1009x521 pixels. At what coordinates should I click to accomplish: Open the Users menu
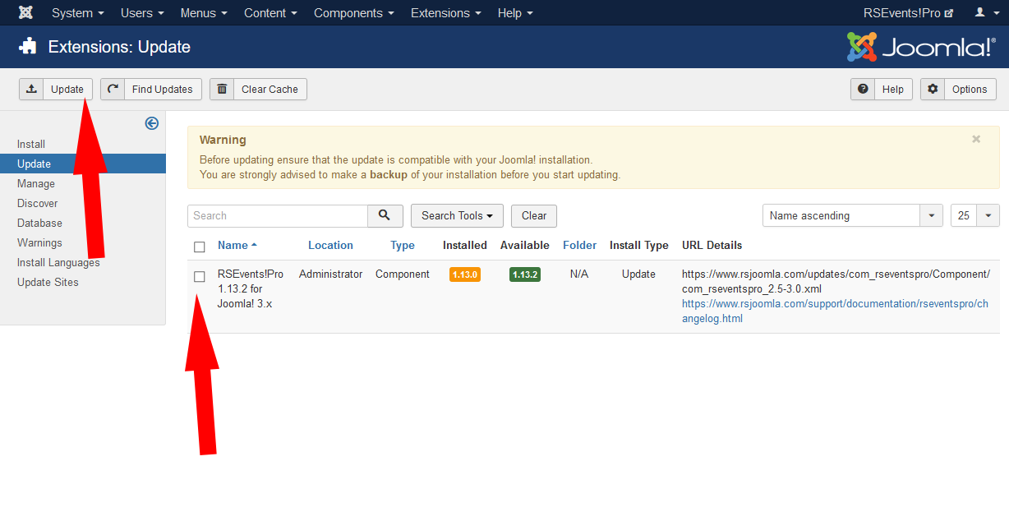tap(142, 13)
